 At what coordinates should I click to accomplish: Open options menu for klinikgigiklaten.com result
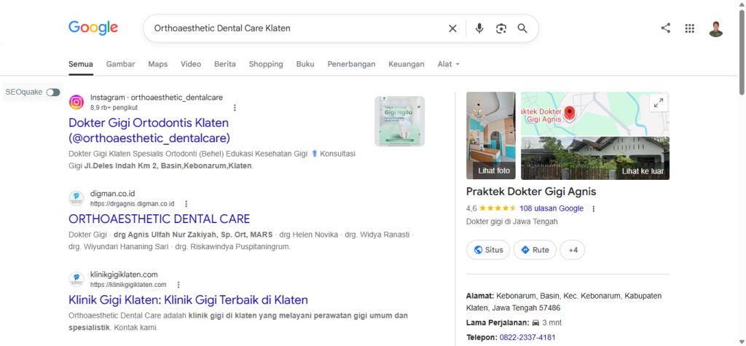178,285
